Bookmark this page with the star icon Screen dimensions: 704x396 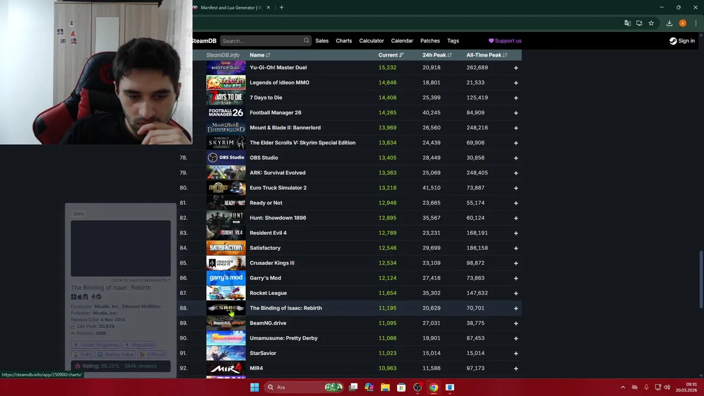651,23
